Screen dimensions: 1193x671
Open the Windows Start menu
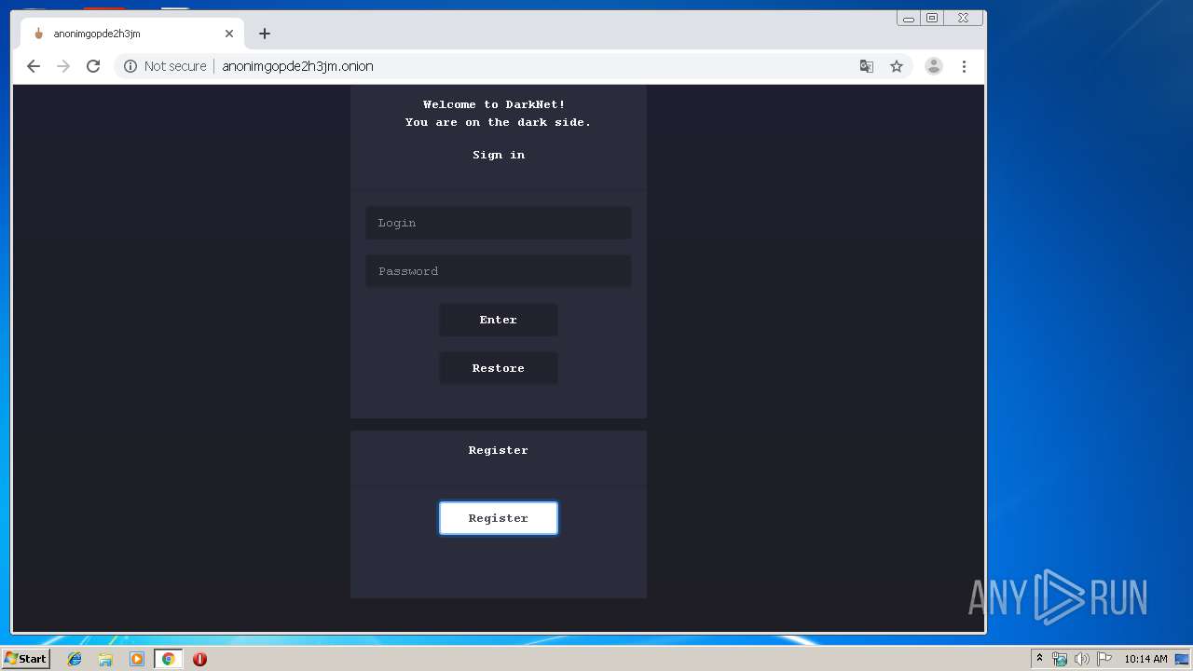click(25, 659)
